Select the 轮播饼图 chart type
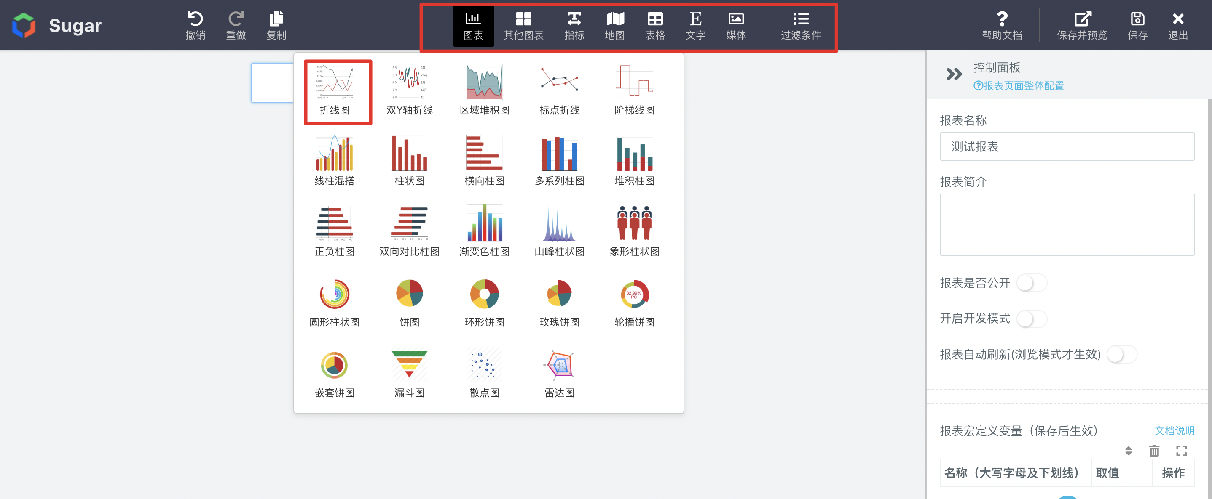Screen dimensions: 1212x499 pyautogui.click(x=634, y=303)
